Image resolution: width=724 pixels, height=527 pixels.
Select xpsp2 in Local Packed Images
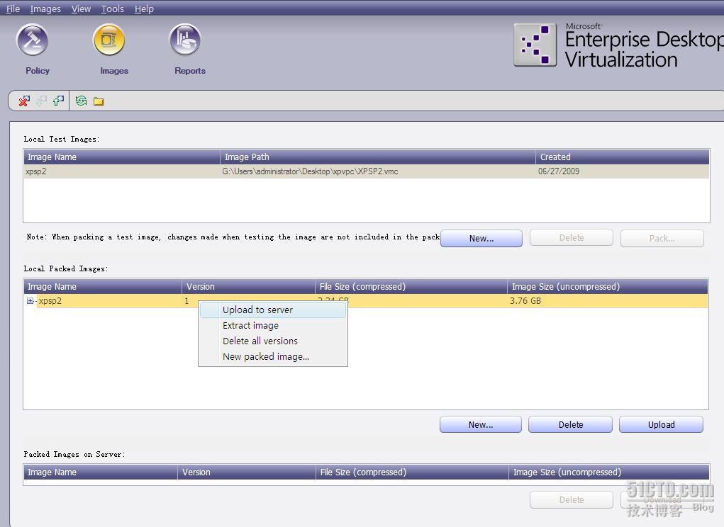(50, 301)
